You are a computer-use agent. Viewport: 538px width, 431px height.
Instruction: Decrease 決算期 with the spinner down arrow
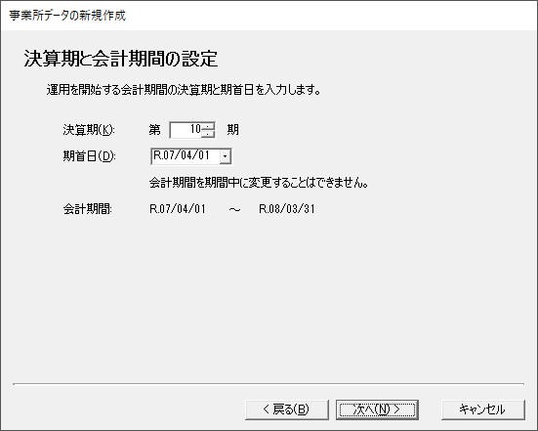[208, 134]
